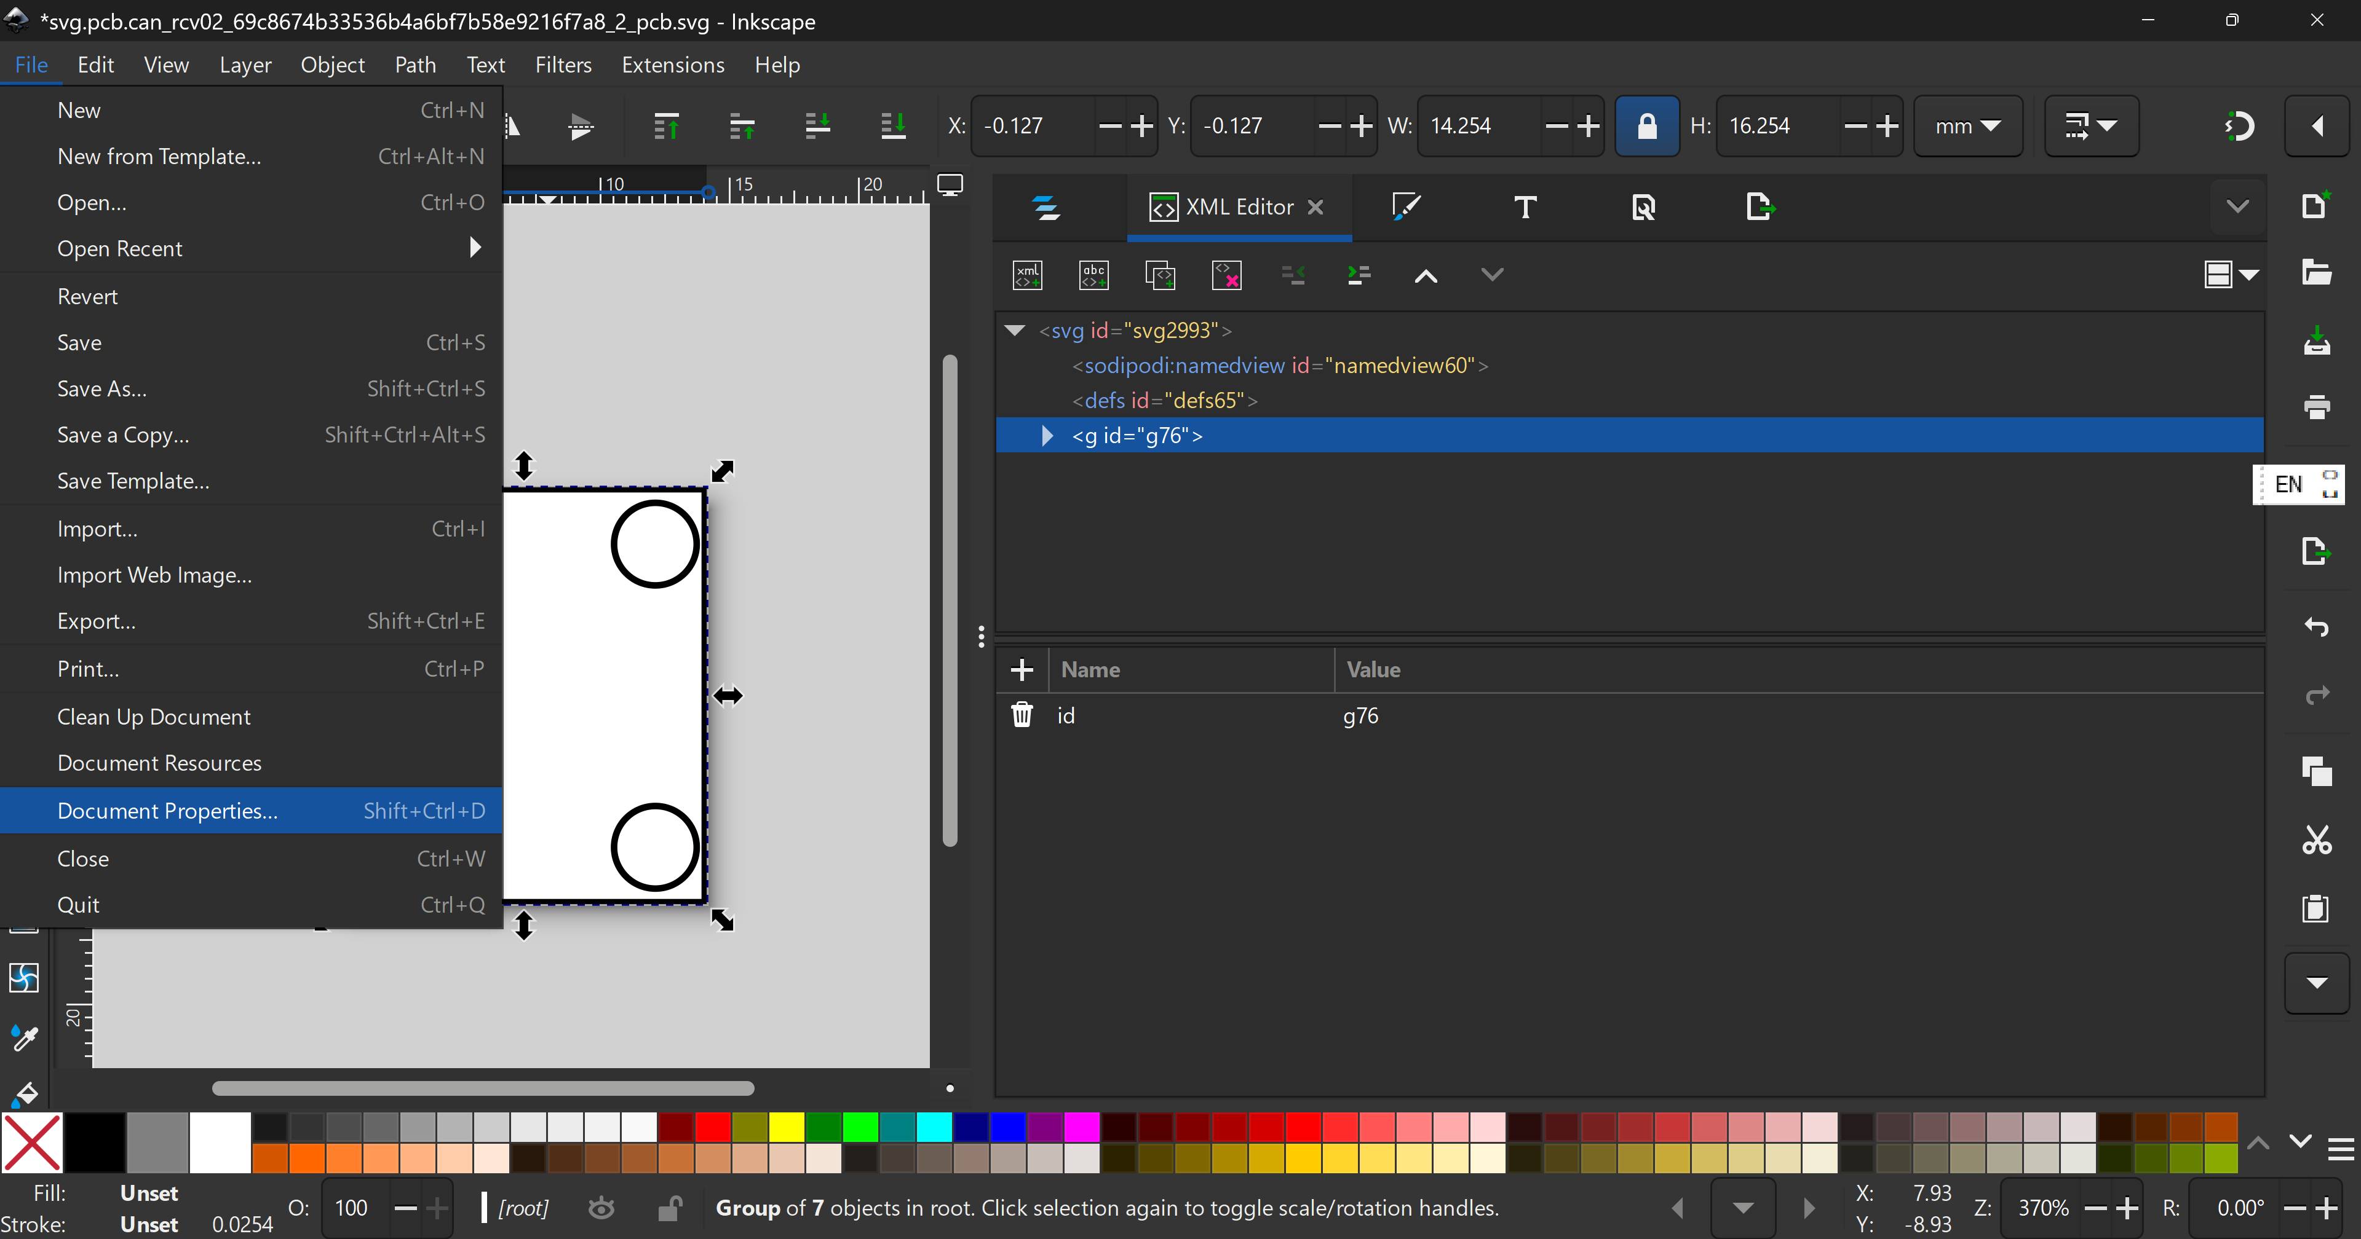Open the mm units dropdown
This screenshot has width=2361, height=1239.
[x=1967, y=127]
